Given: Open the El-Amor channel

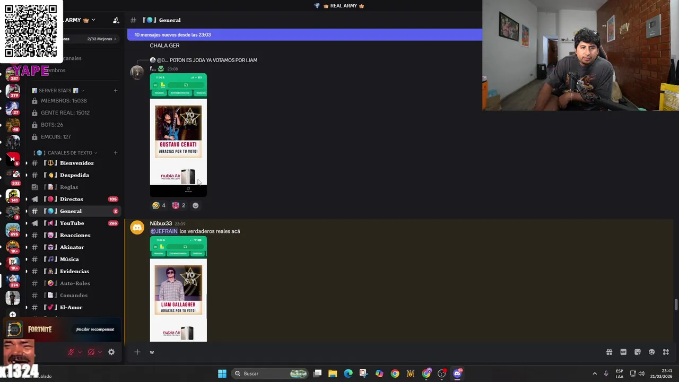Looking at the screenshot, I should click(x=74, y=307).
